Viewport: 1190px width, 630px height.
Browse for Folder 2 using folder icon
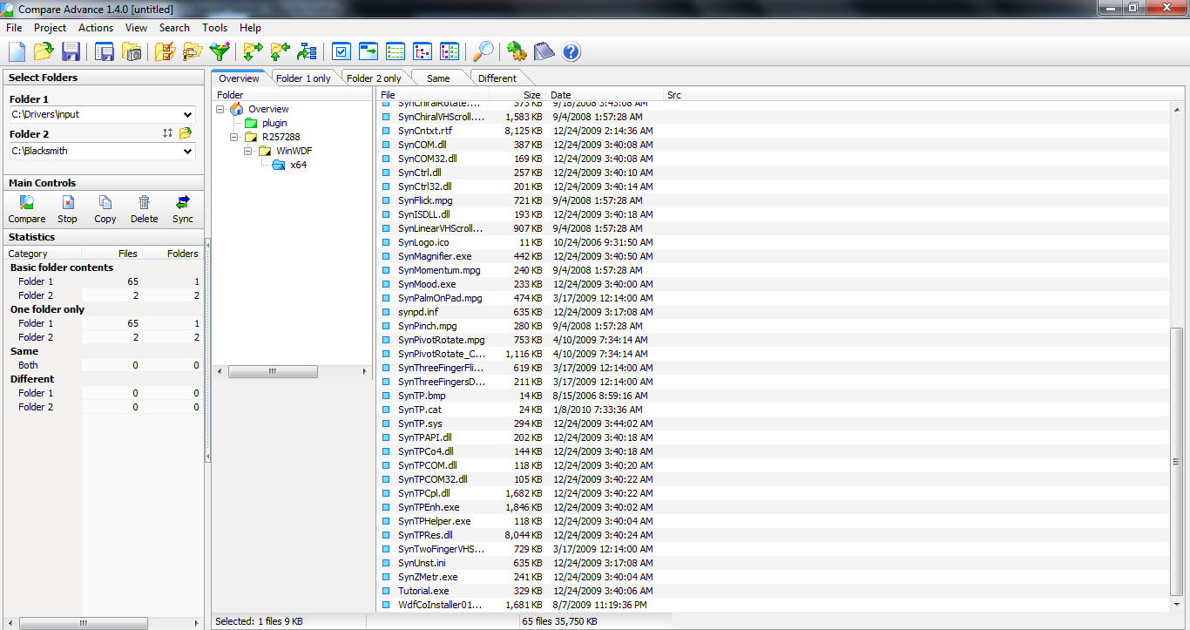(x=185, y=133)
